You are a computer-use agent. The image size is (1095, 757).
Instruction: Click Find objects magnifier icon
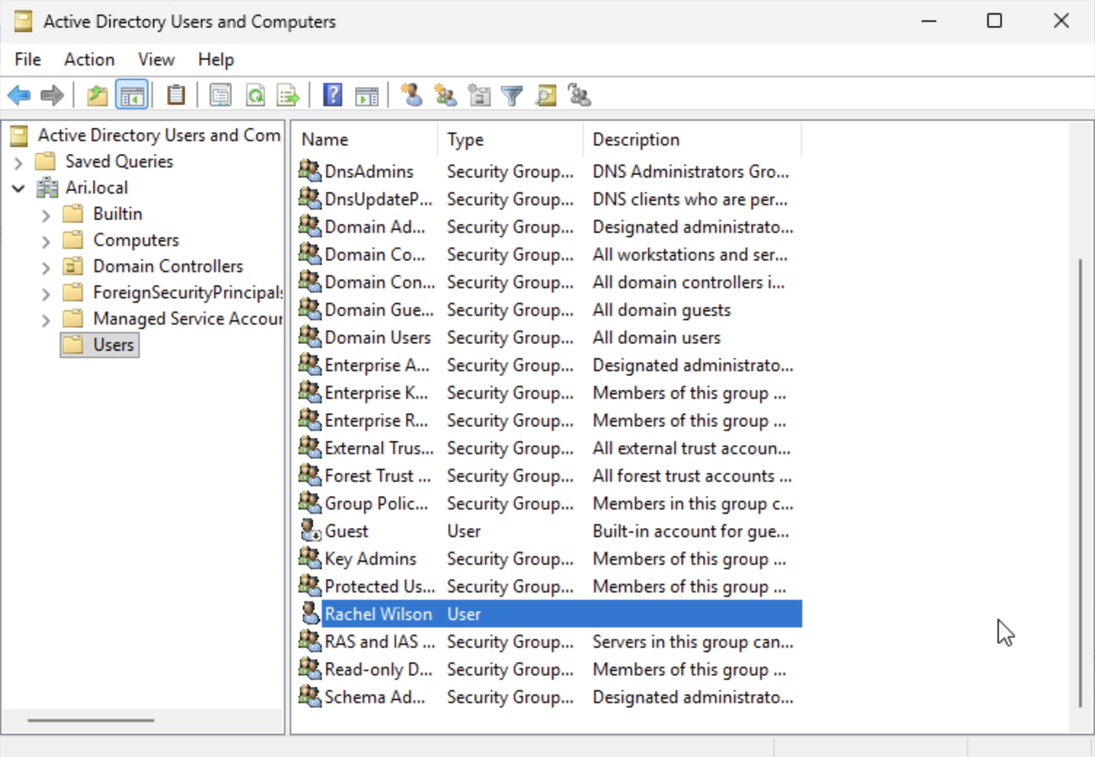(545, 95)
